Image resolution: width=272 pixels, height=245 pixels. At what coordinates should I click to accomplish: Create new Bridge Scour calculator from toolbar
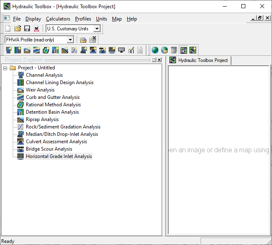103,50
